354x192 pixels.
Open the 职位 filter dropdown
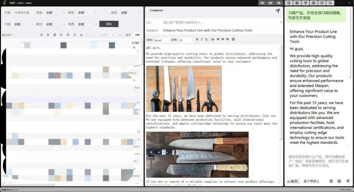pyautogui.click(x=55, y=24)
